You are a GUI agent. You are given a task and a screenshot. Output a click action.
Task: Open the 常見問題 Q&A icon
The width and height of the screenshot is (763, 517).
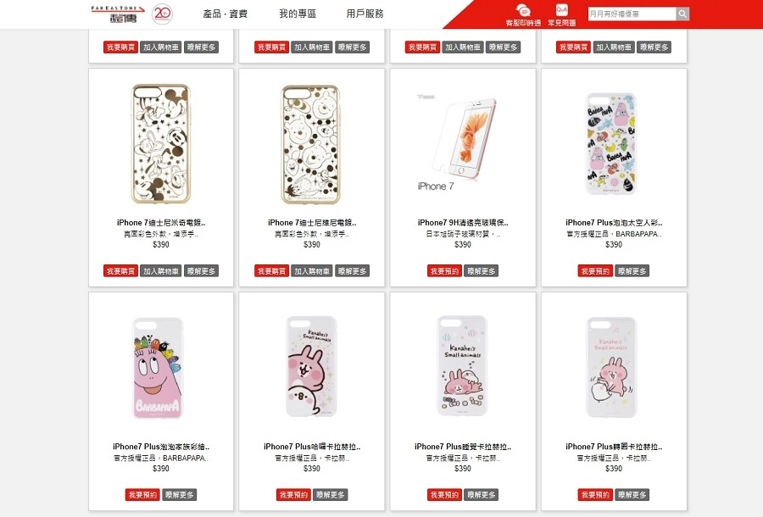(x=561, y=14)
